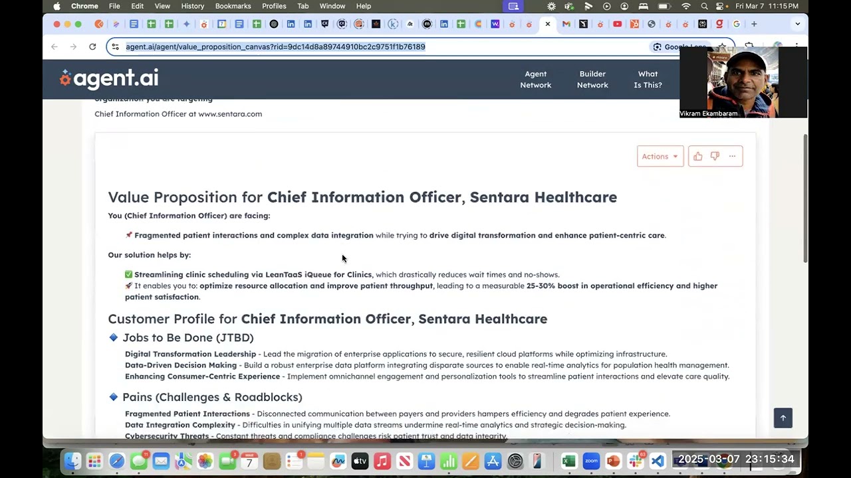Give the value proposition a thumbs up
The image size is (851, 478).
[697, 156]
